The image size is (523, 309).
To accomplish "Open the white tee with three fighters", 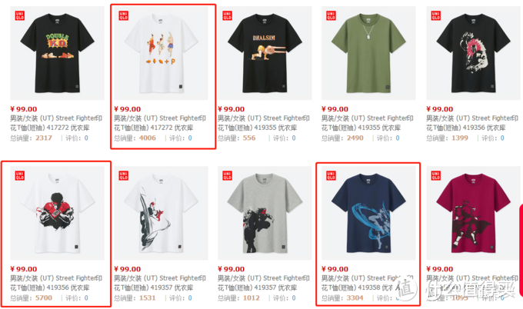I will point(161,53).
